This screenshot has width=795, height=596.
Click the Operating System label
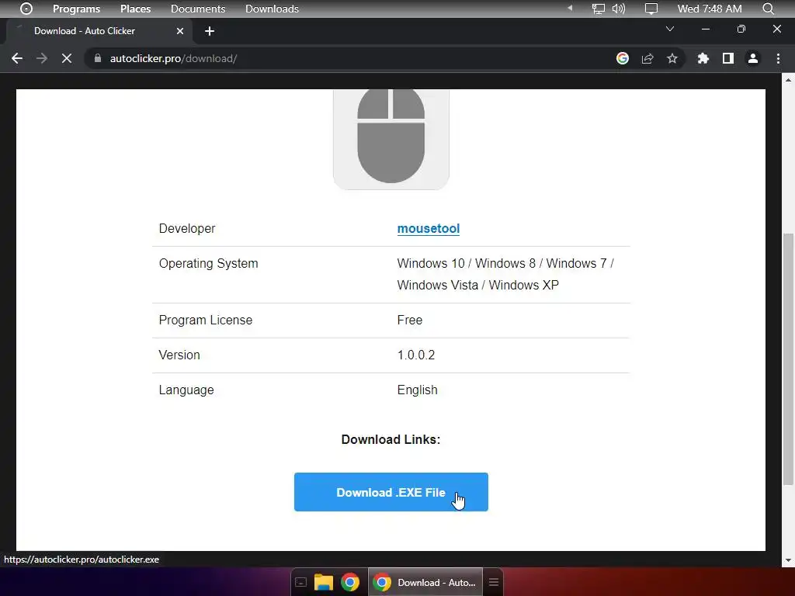208,264
